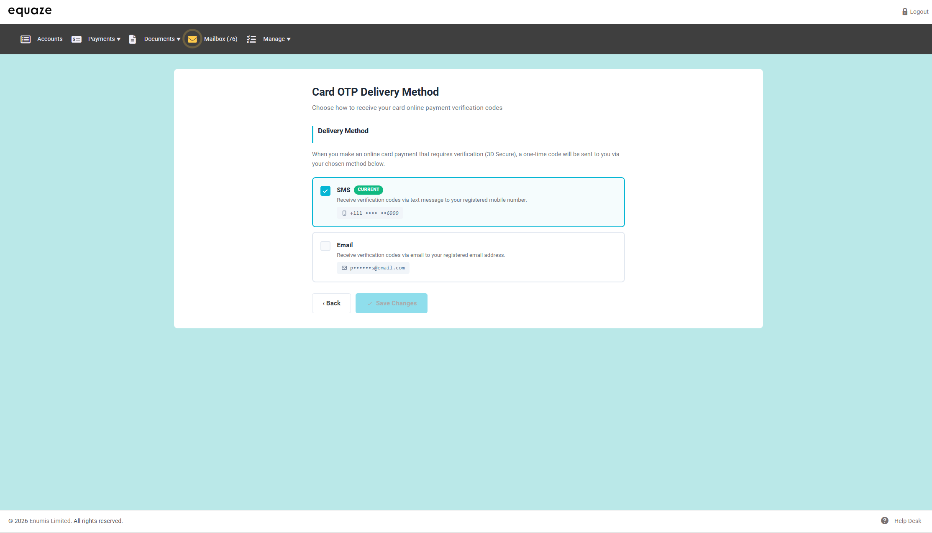Click the Back button
The height and width of the screenshot is (533, 932).
click(x=331, y=303)
